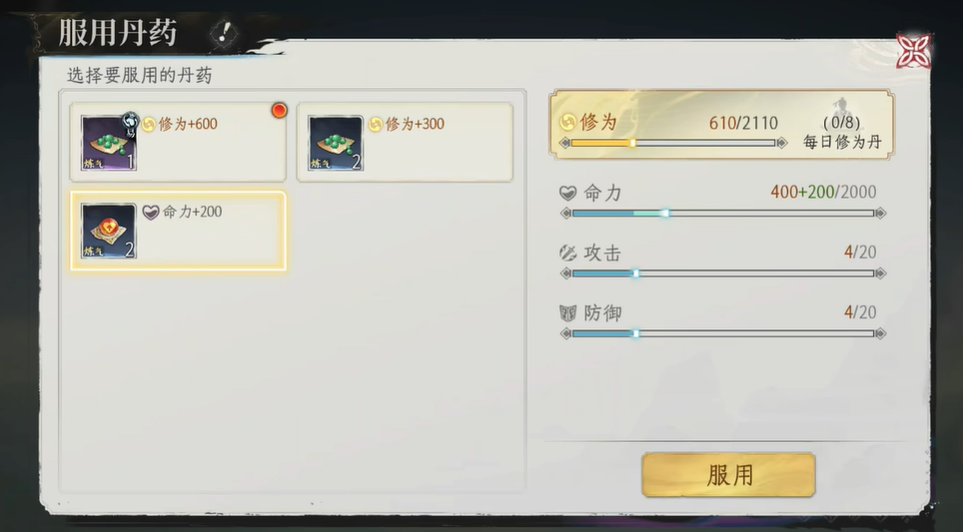Click the 修为+300 pill thumbnail icon
The image size is (963, 532).
pyautogui.click(x=336, y=143)
